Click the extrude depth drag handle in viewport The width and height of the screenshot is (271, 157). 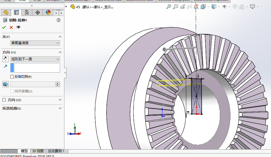164,50
